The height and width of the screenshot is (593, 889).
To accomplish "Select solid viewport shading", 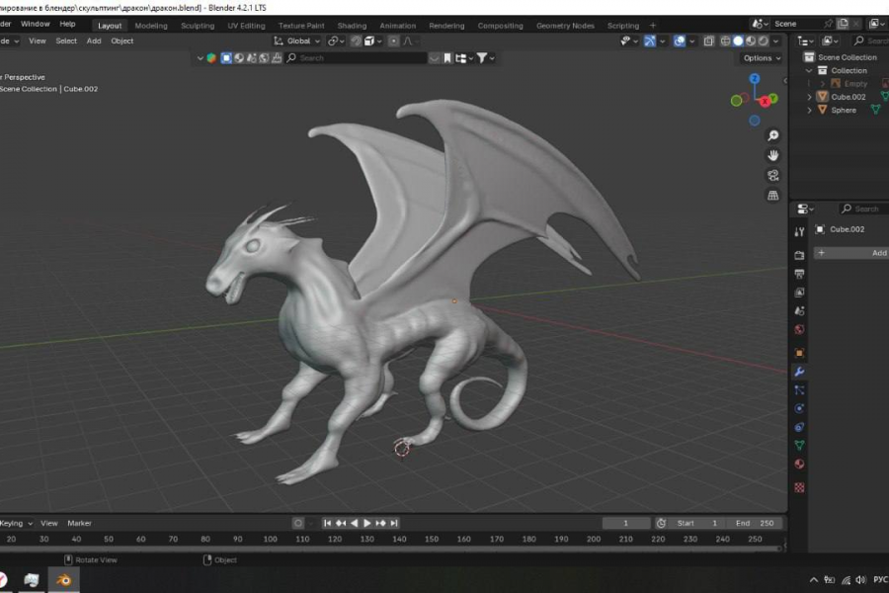I will [738, 41].
